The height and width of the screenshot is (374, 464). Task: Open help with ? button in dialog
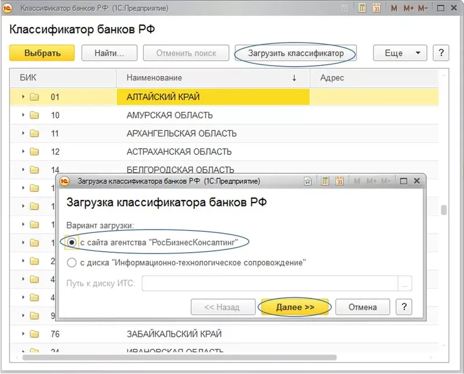pyautogui.click(x=404, y=307)
